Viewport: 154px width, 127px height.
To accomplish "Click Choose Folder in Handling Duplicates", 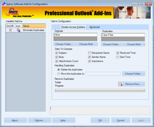I will pos(133,74).
